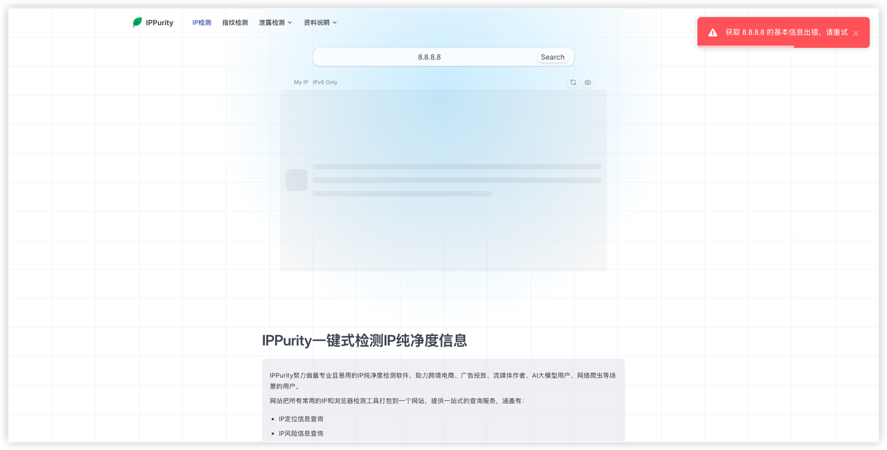
Task: Click the IPPurity brand name
Action: point(159,23)
